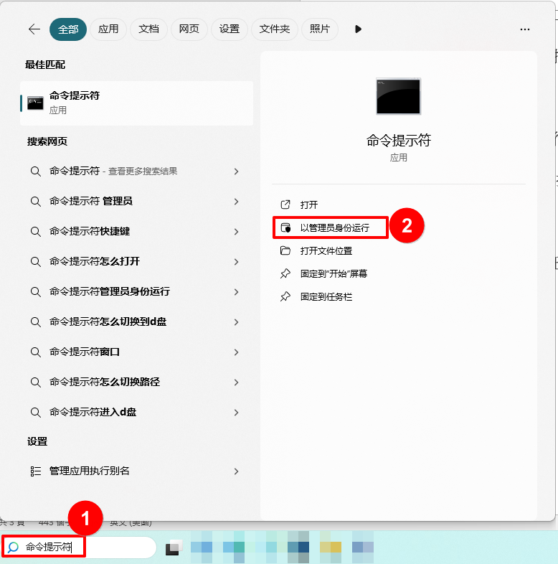
Task: Expand chevron next to 命令提示符快捷键
Action: coord(236,232)
